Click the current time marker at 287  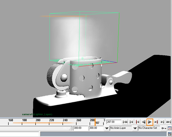click(x=95, y=122)
